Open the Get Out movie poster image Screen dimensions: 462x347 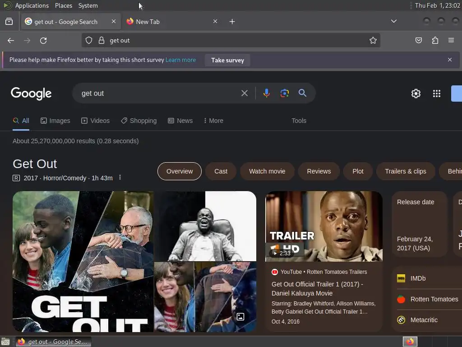tap(83, 262)
